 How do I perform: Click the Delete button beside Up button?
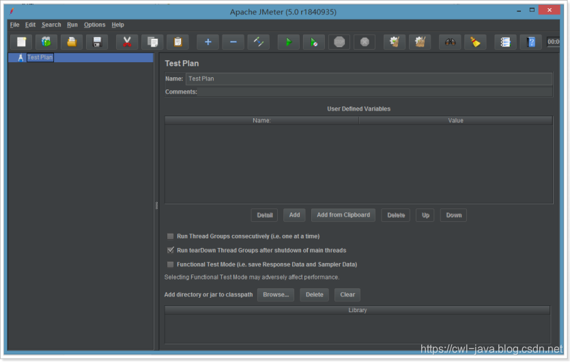pyautogui.click(x=396, y=215)
